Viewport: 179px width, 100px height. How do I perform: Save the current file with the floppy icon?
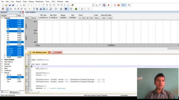tap(10, 5)
